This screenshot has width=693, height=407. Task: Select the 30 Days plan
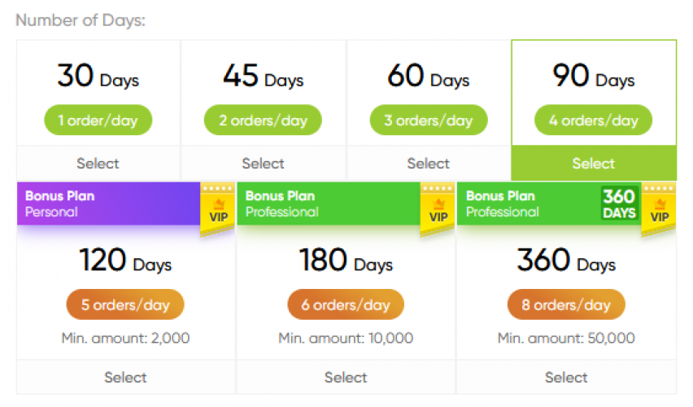click(98, 164)
